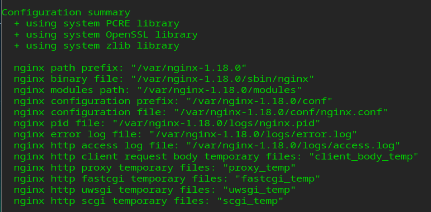The width and height of the screenshot is (431, 212).
Task: Click the "using system PCRE library" line
Action: pyautogui.click(x=97, y=24)
